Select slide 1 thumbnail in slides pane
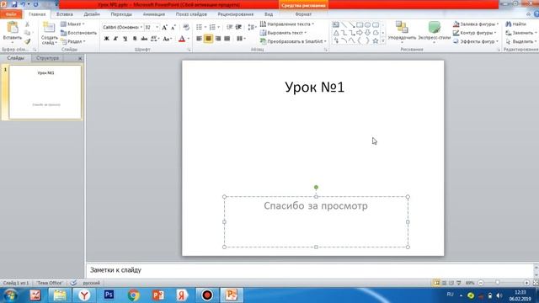 click(45, 93)
